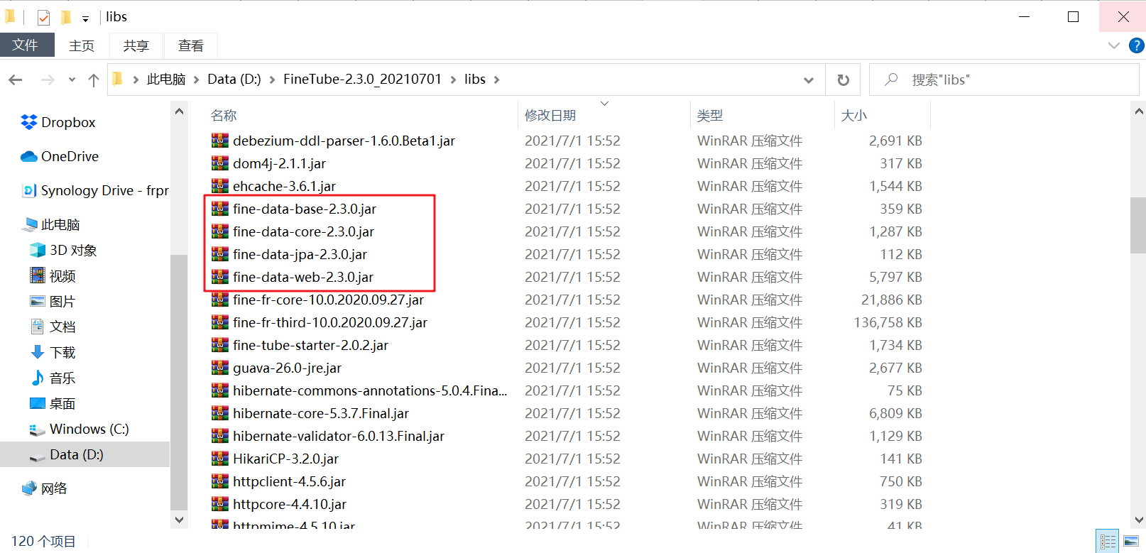Expand chevron after 此电脑 in breadcrumb

tap(196, 80)
